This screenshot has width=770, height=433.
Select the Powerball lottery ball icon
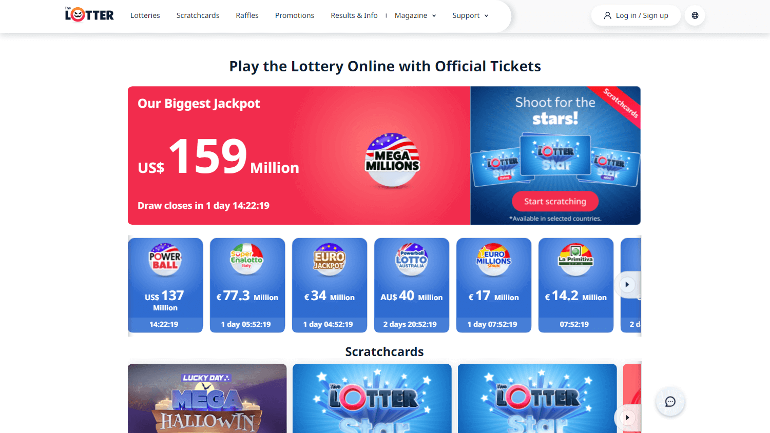[x=165, y=259]
